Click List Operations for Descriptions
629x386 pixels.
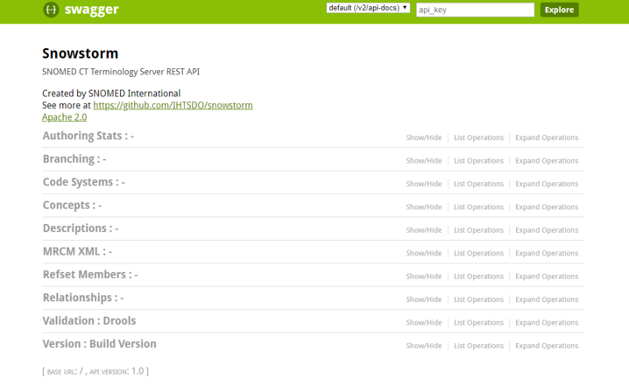point(478,230)
